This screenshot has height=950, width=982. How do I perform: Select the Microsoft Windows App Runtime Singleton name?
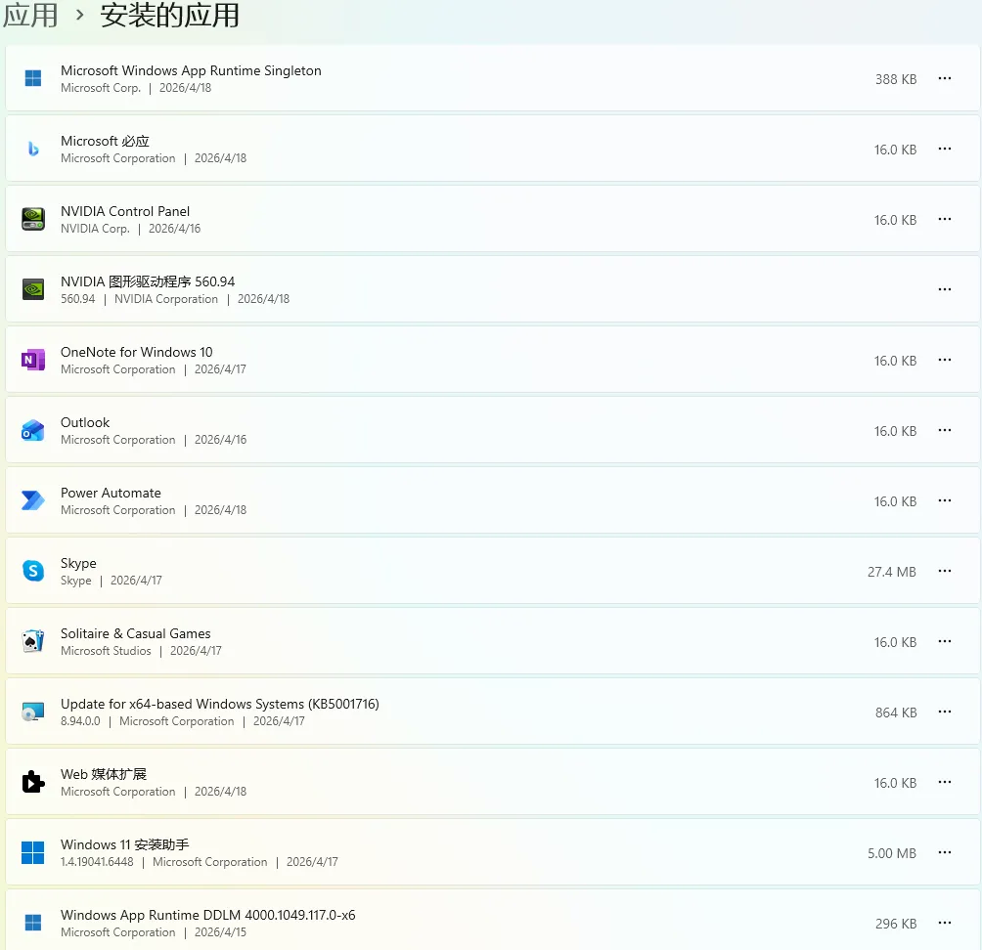[191, 70]
